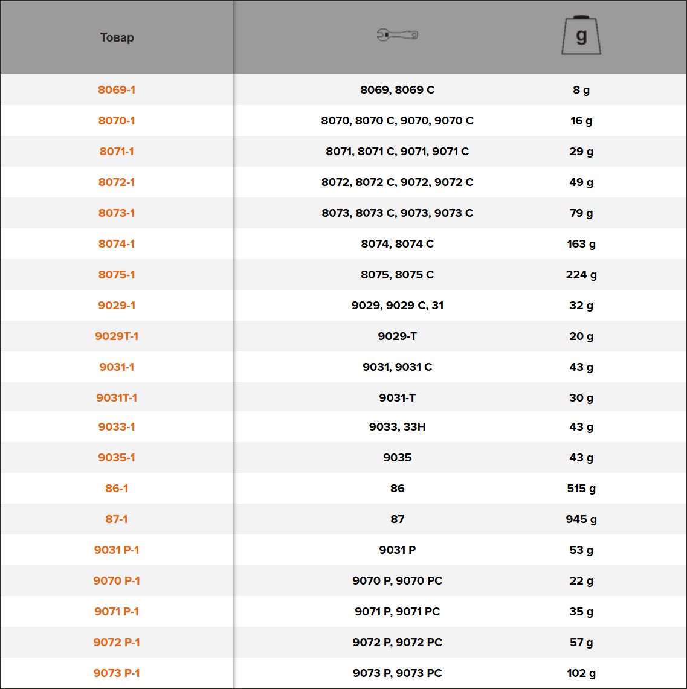The width and height of the screenshot is (687, 689).
Task: Open product 8074-1
Action: point(117,243)
